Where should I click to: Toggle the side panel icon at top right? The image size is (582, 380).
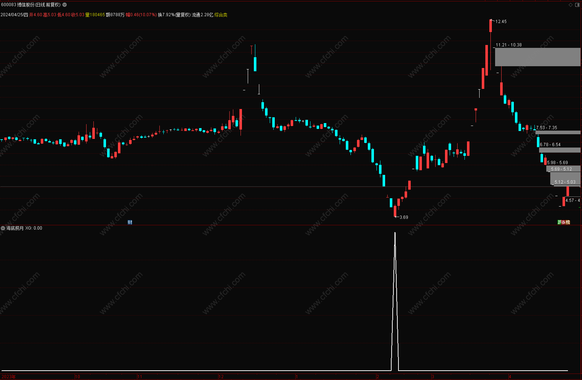577,5
